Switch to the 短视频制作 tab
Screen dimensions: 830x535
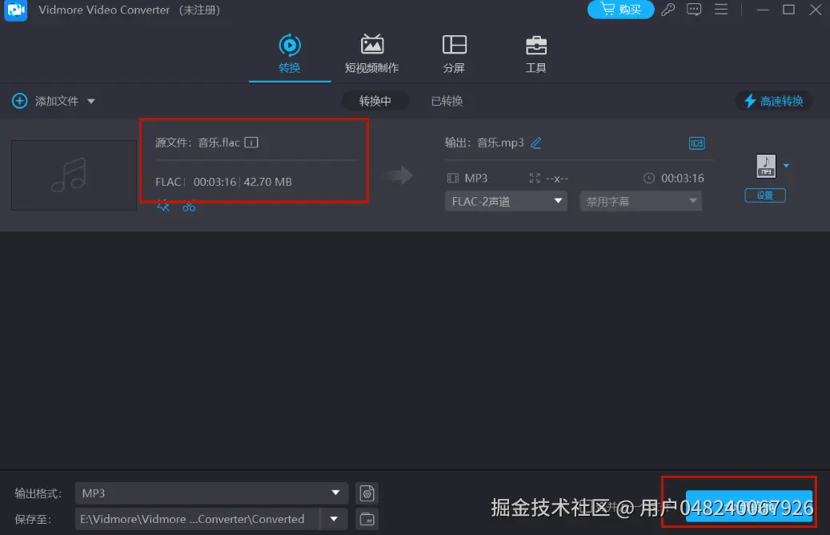pyautogui.click(x=371, y=54)
